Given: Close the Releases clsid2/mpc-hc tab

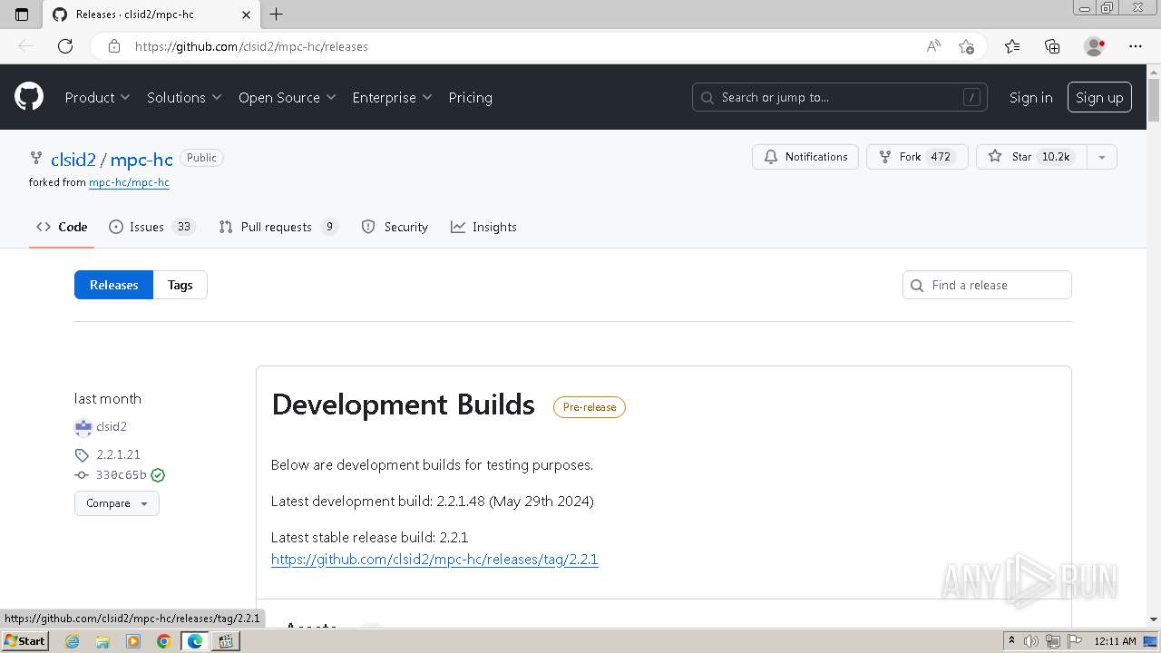Looking at the screenshot, I should (247, 15).
